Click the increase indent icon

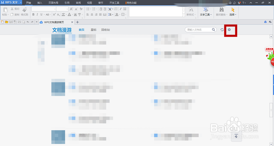(105, 9)
